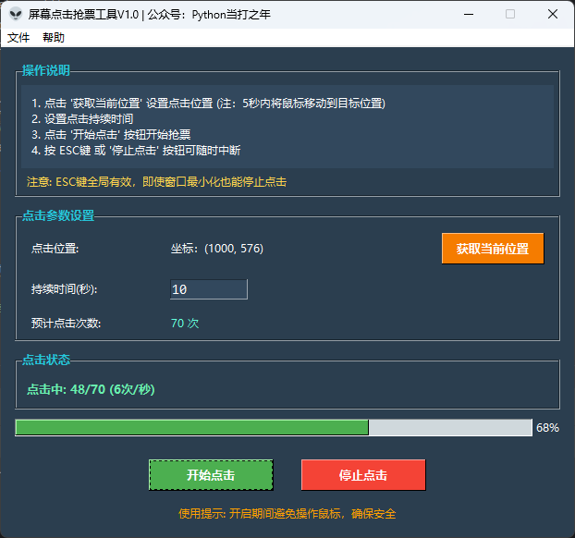Click the 点击位置: label
Viewport: 575px width, 538px height.
[x=55, y=249]
